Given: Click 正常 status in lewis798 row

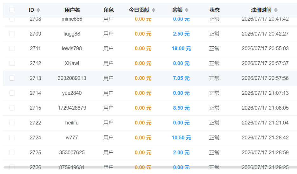Looking at the screenshot, I should 214,48.
